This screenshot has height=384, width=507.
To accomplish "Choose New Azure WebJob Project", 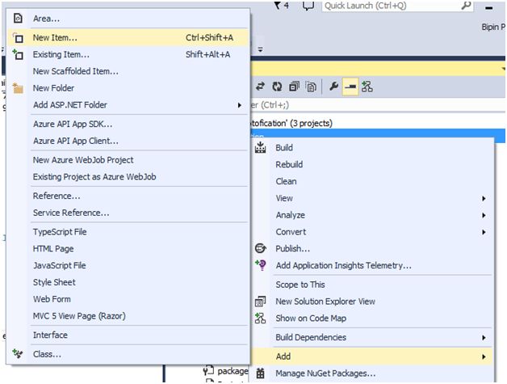I will [128, 160].
